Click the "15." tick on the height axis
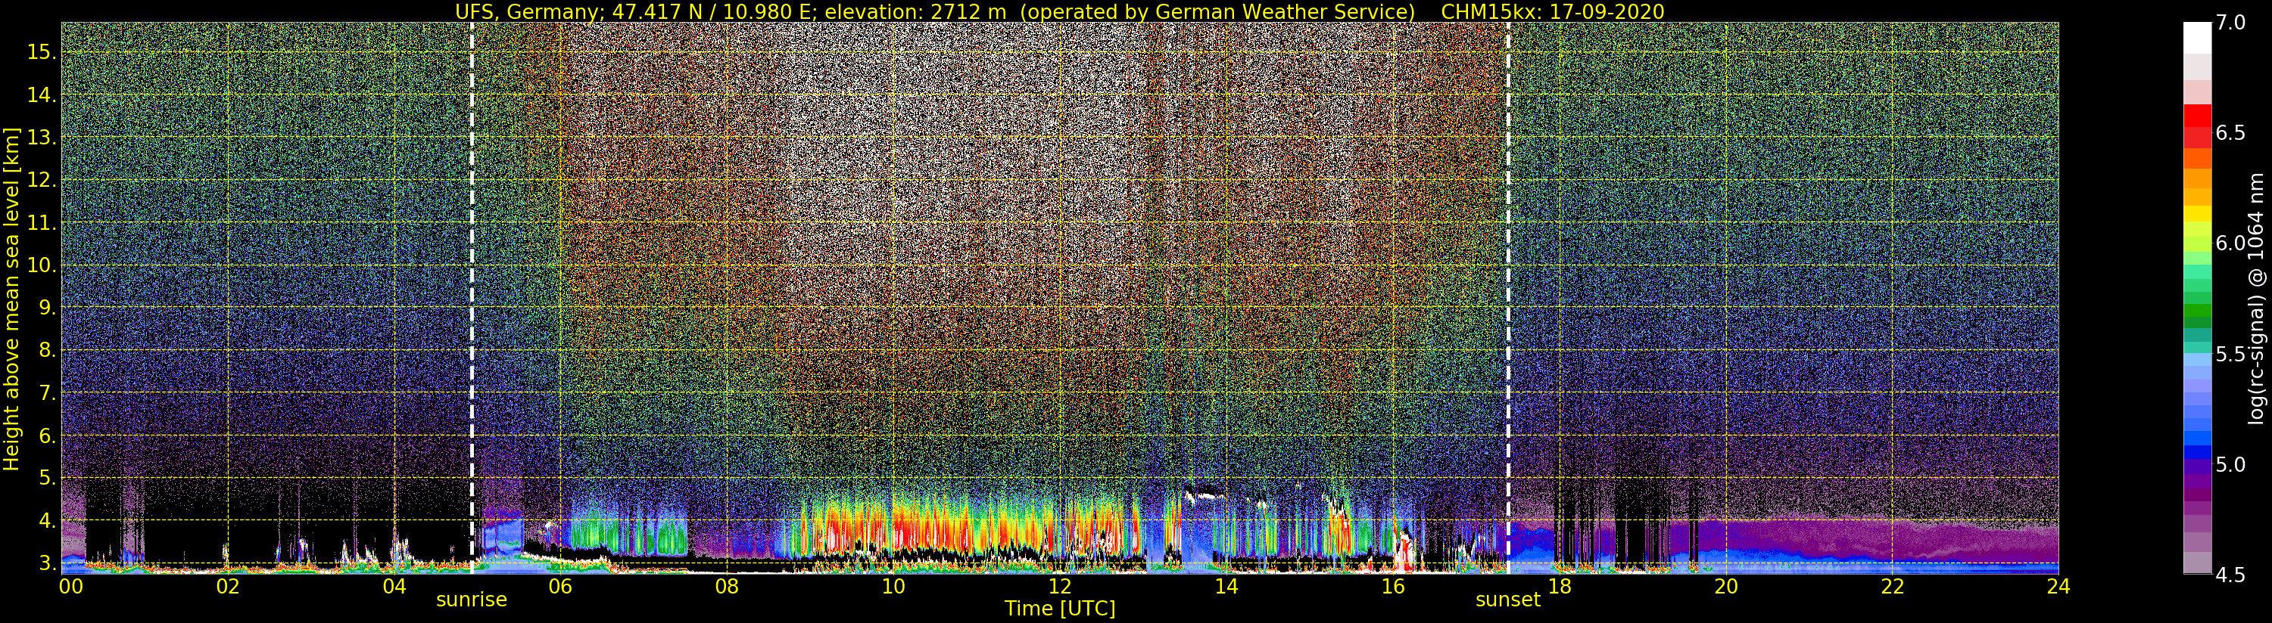Image resolution: width=2272 pixels, height=623 pixels. (x=42, y=52)
